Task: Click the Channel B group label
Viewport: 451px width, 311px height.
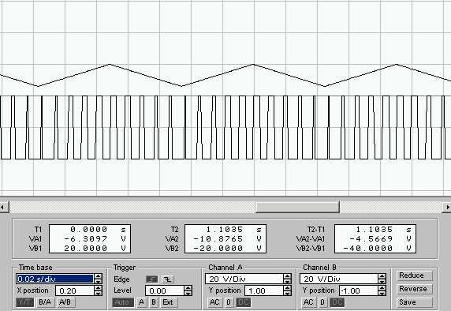Action: coord(319,268)
